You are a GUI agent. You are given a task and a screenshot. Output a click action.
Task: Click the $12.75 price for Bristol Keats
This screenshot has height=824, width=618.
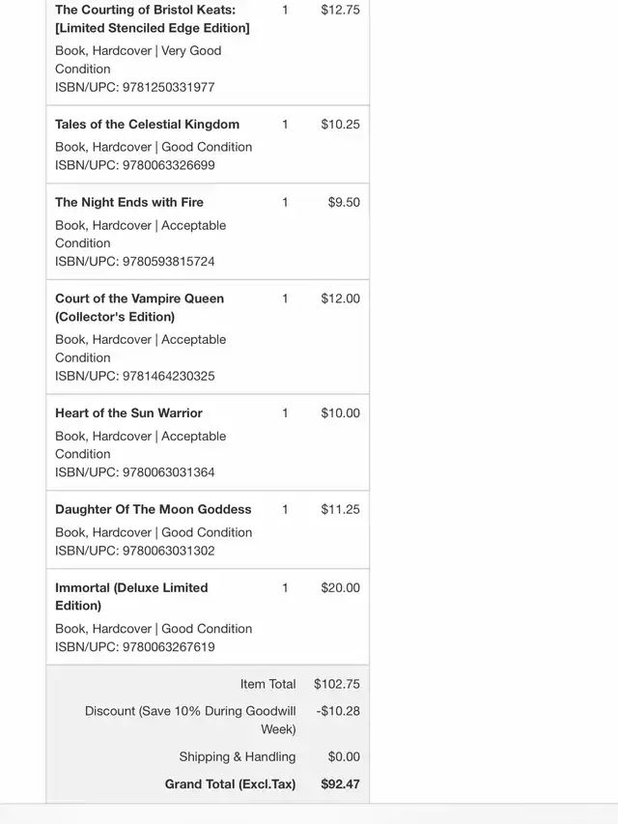[x=340, y=11]
